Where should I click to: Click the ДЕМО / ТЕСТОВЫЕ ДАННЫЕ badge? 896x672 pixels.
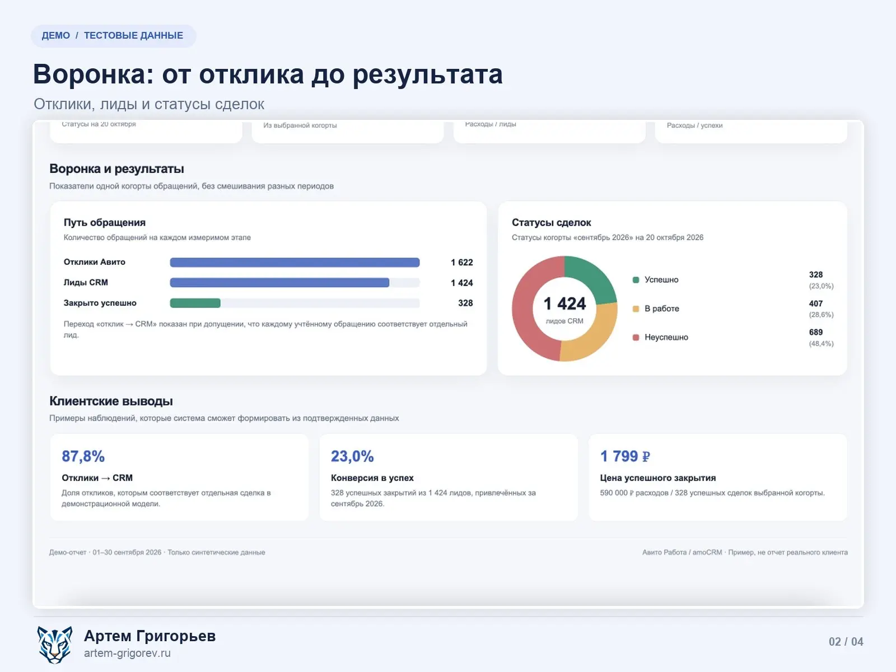(113, 36)
